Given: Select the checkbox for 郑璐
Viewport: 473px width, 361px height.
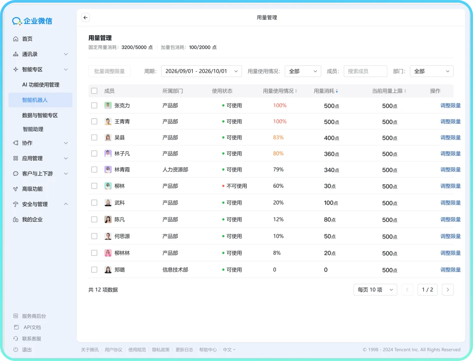Looking at the screenshot, I should 95,269.
